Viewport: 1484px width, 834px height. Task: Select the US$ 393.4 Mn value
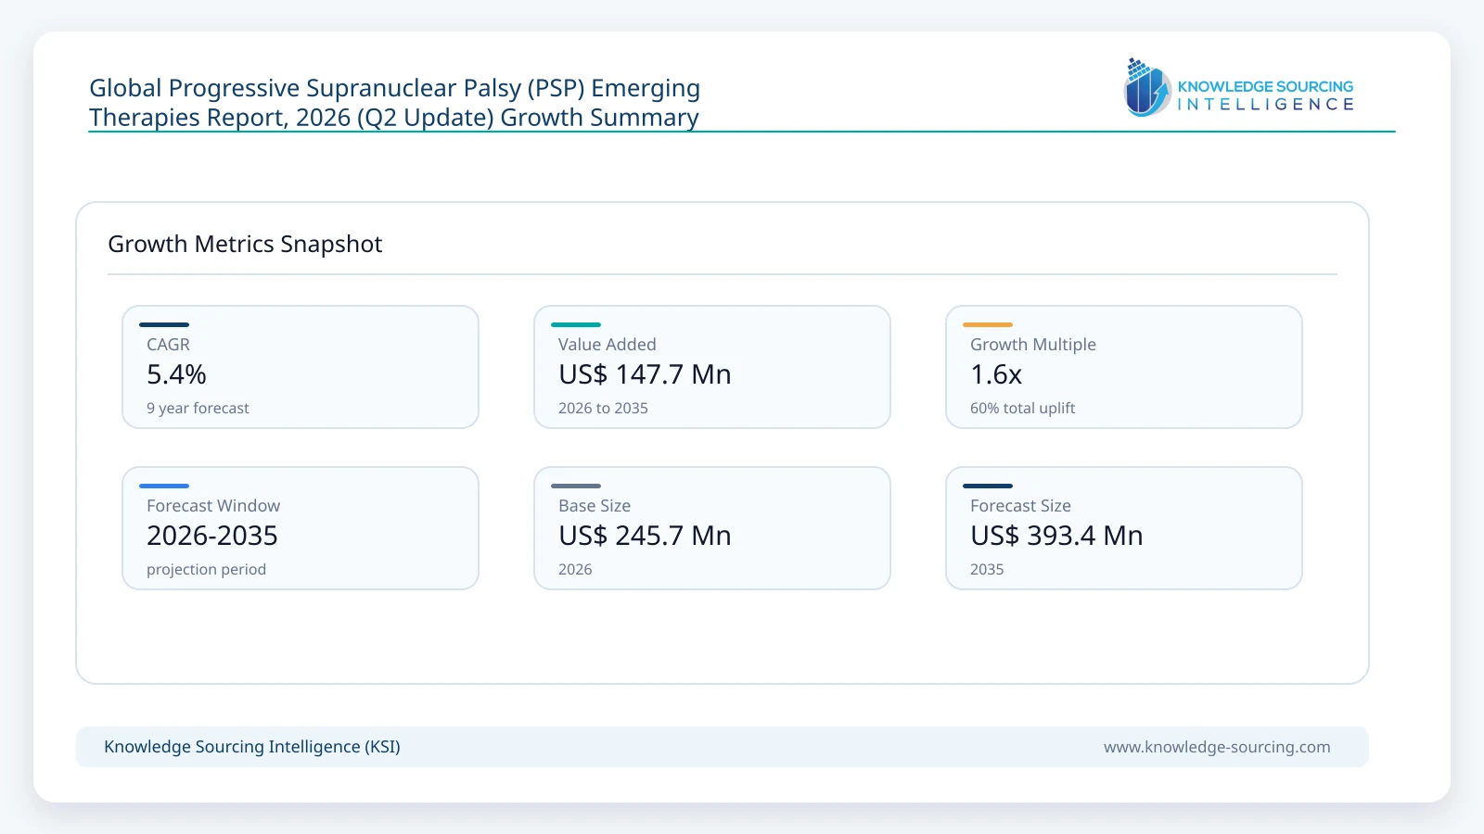click(x=1056, y=536)
